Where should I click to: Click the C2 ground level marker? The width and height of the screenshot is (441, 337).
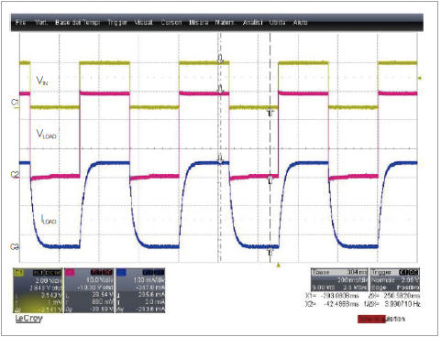coord(15,175)
